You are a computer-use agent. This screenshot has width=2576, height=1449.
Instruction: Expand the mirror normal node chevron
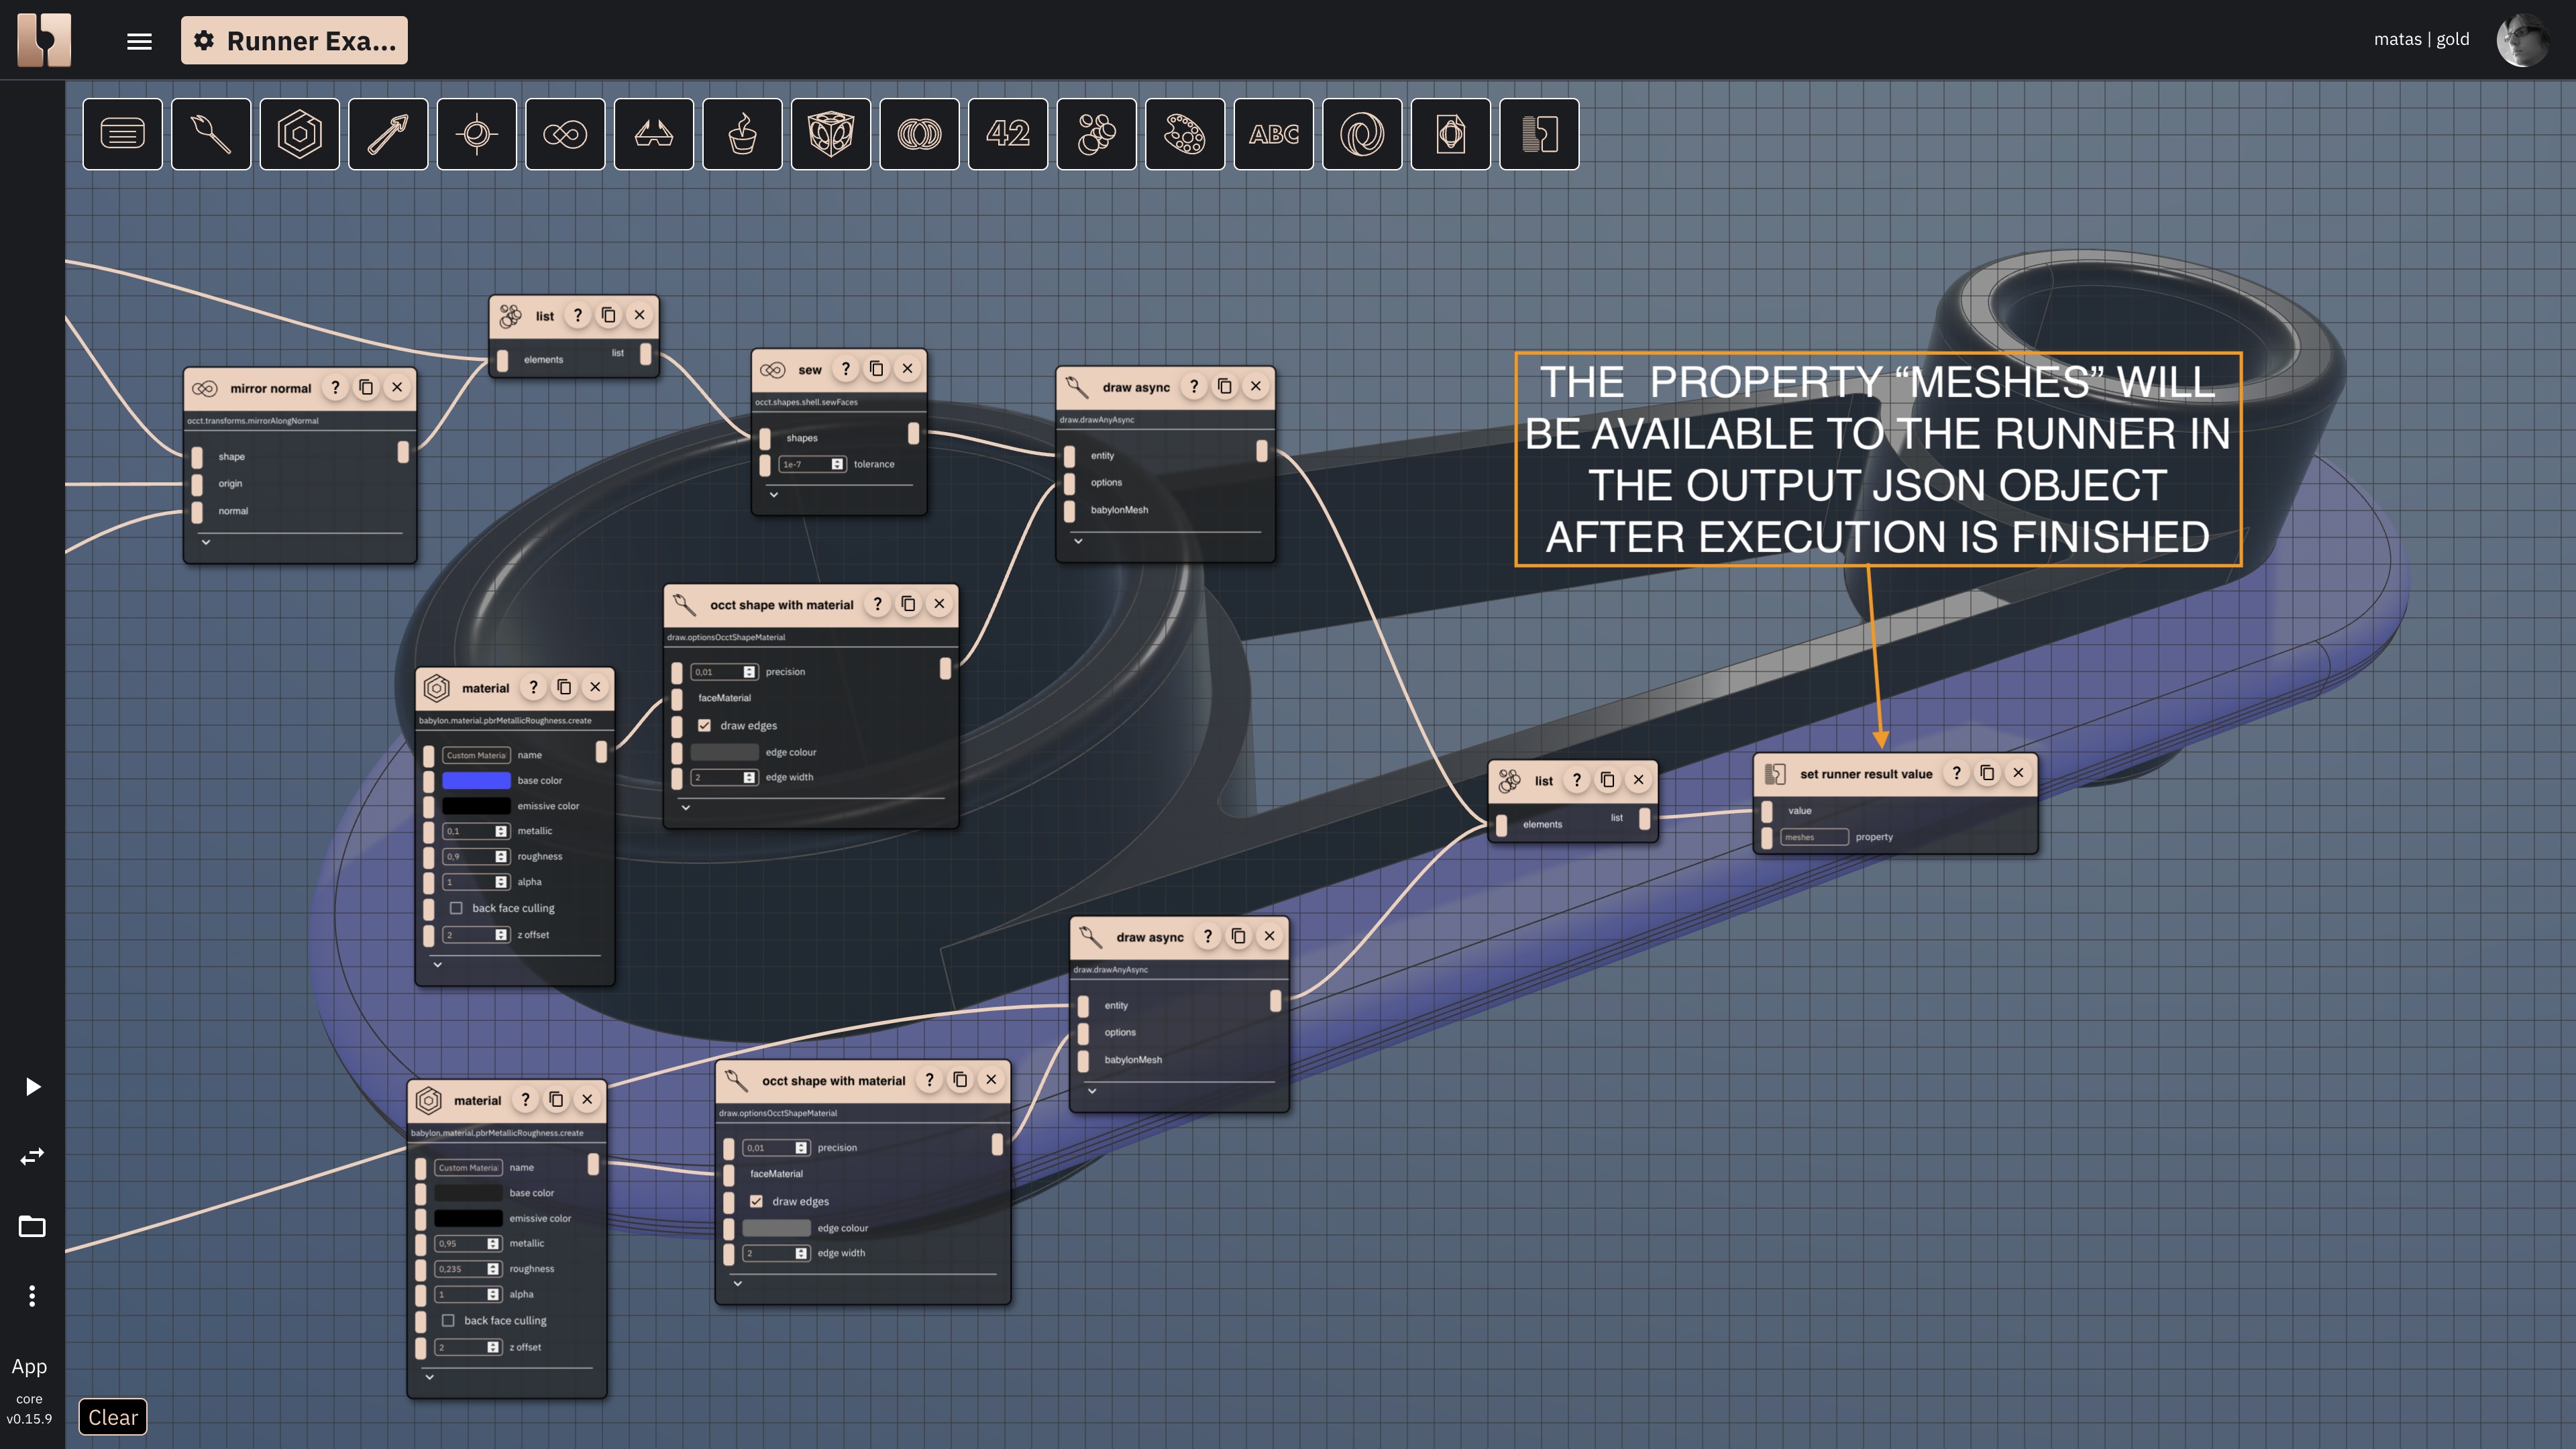(206, 542)
